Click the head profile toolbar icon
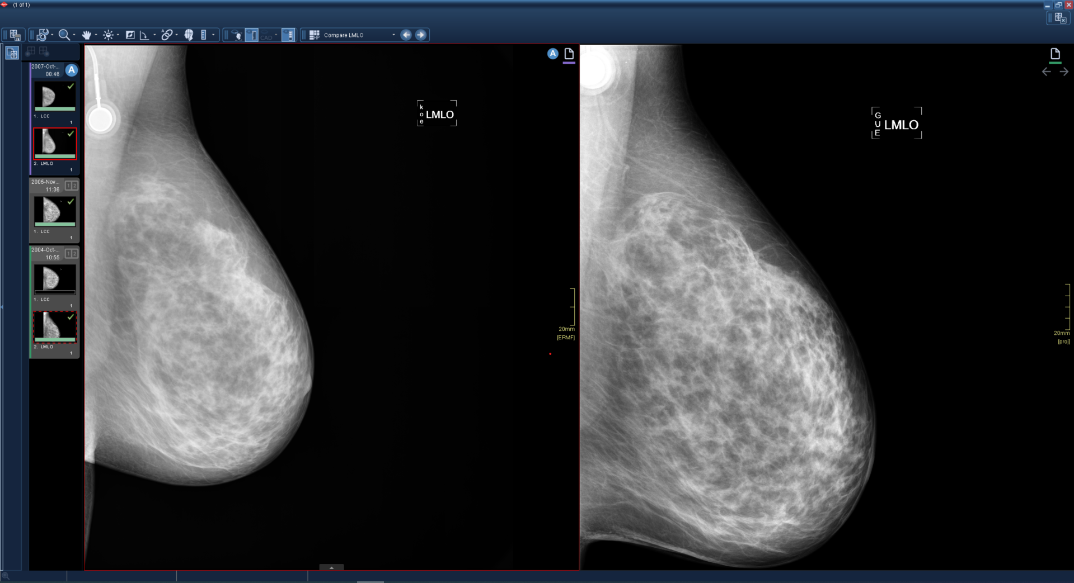Image resolution: width=1074 pixels, height=583 pixels. click(x=189, y=35)
